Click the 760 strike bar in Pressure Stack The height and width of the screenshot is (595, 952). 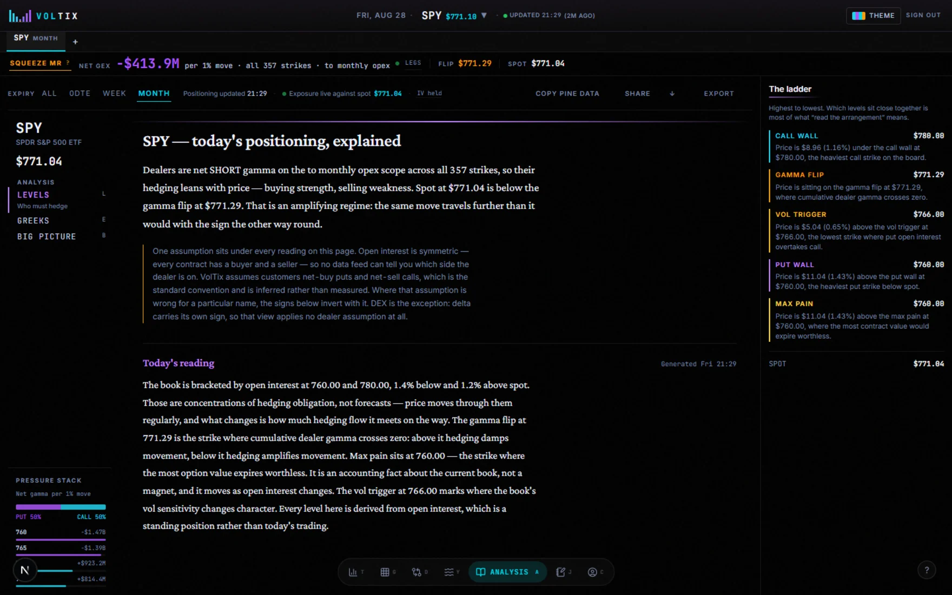pyautogui.click(x=61, y=540)
